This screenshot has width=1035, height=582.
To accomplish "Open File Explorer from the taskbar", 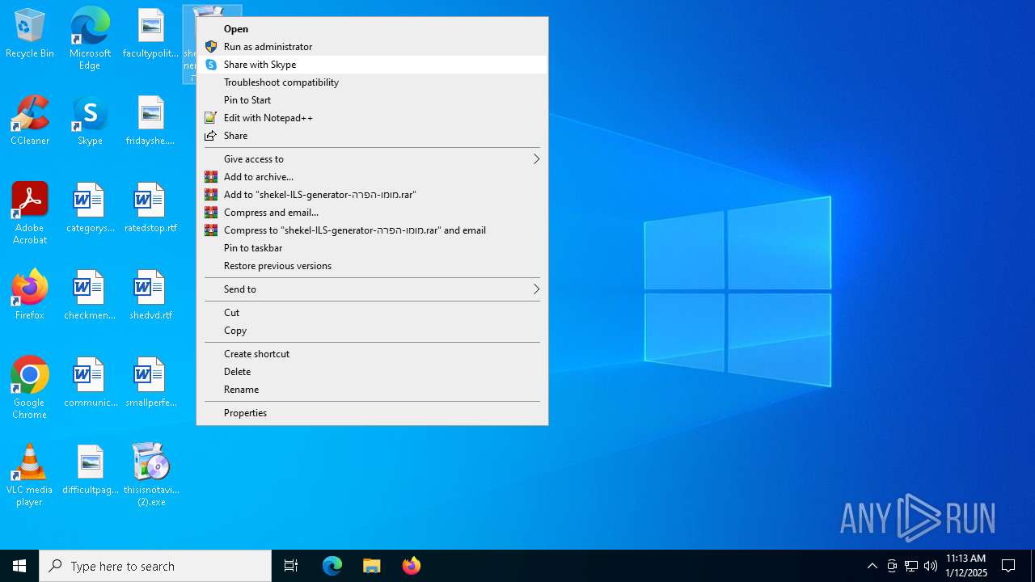I will click(372, 566).
